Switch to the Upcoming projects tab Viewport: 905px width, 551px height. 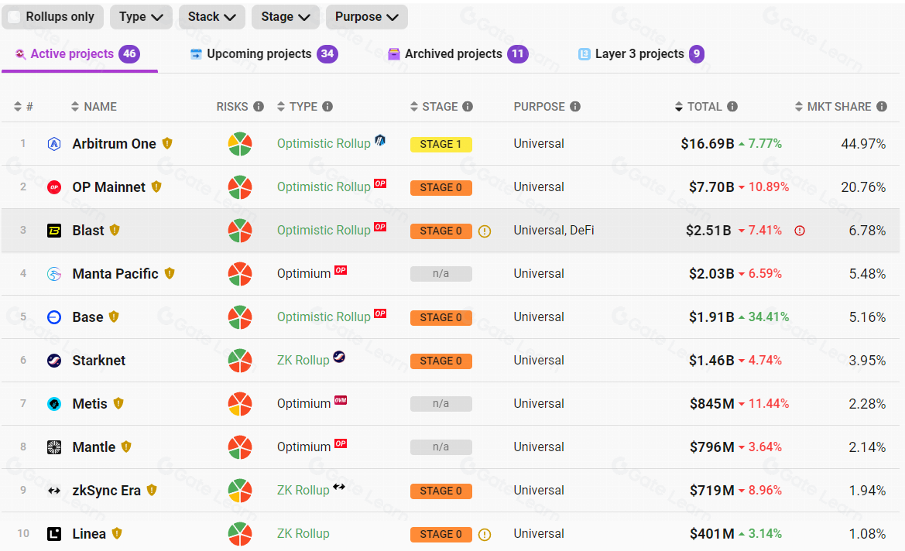263,54
